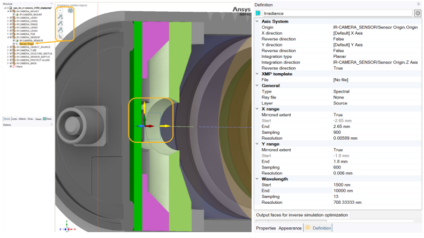
Task: Activate the integration direction picker tool
Action: coord(60,30)
